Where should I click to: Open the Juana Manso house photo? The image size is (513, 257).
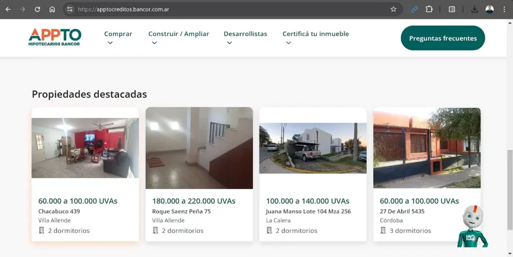[313, 148]
